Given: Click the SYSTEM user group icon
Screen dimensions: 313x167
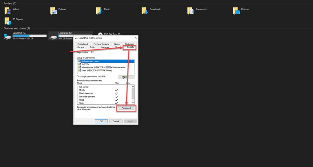Looking at the screenshot, I should [x=80, y=64].
